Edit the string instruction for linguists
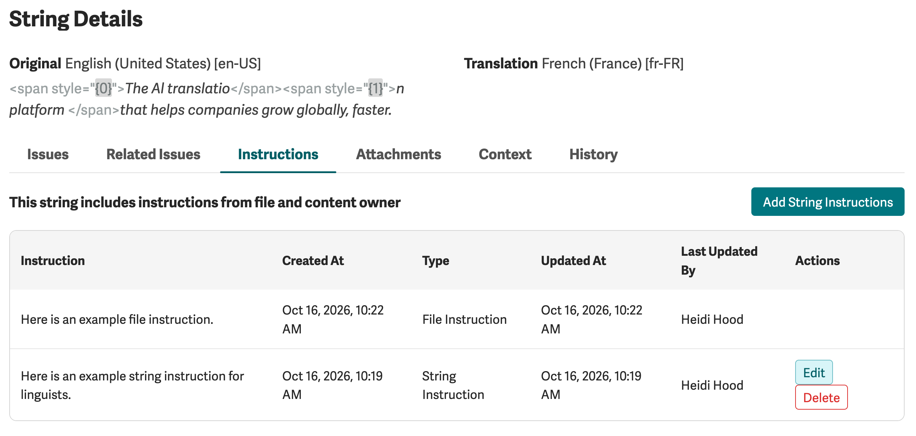The image size is (916, 436). (x=814, y=372)
